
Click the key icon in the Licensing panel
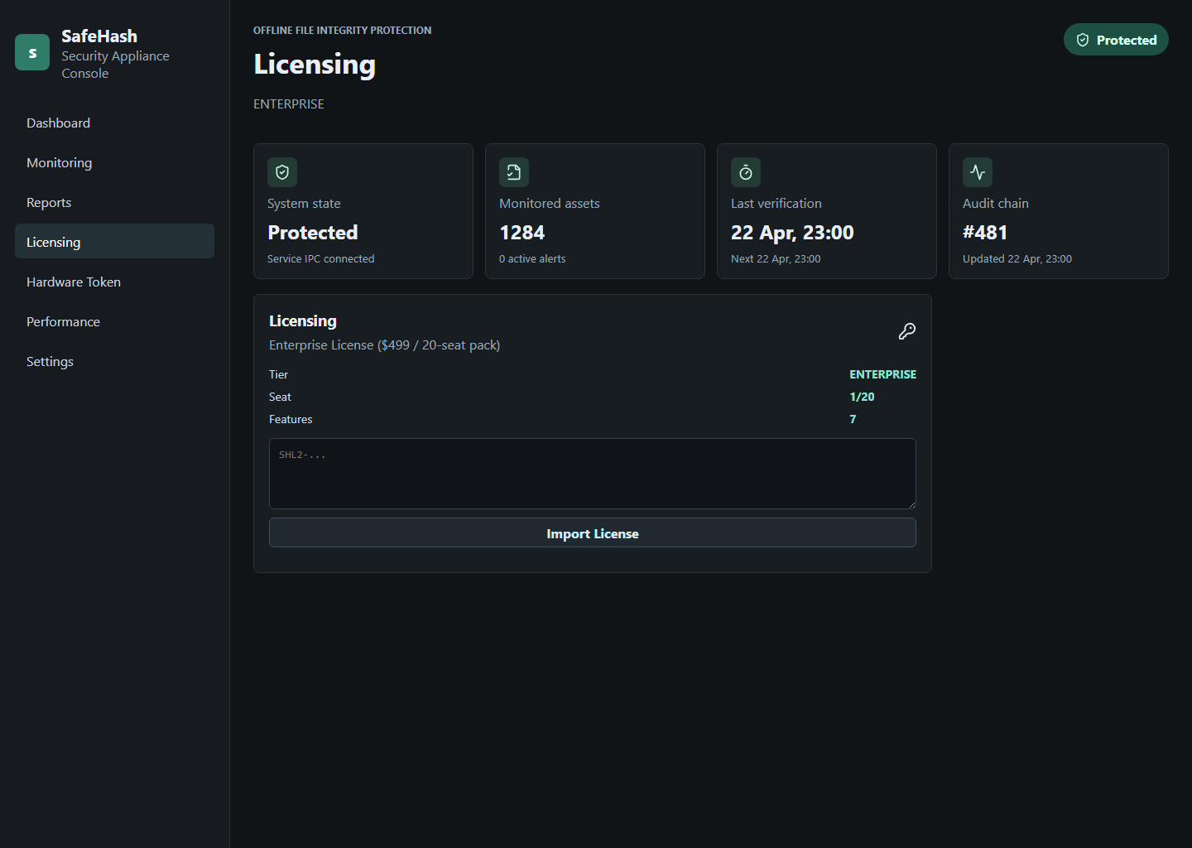tap(907, 331)
